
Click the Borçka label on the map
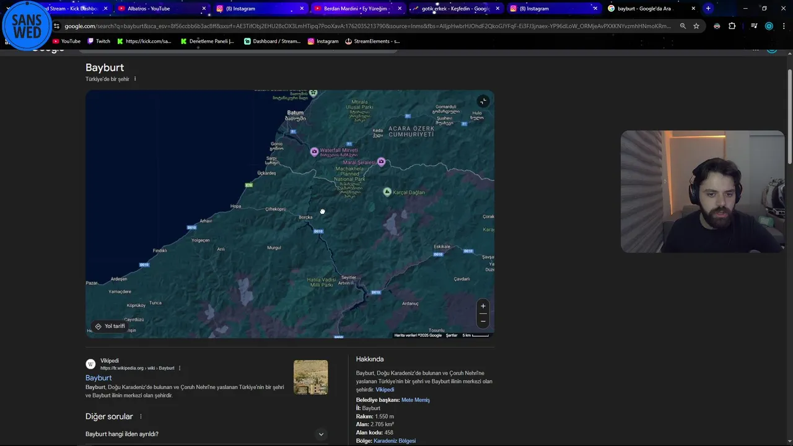click(x=305, y=217)
